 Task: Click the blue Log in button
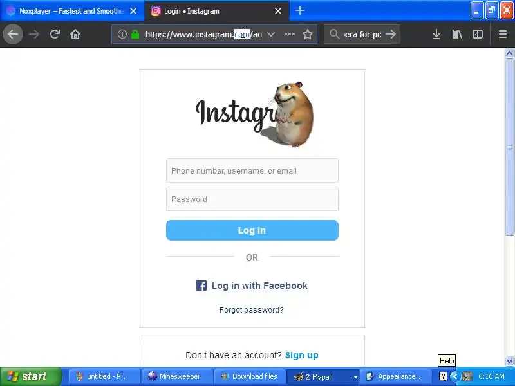pos(252,230)
